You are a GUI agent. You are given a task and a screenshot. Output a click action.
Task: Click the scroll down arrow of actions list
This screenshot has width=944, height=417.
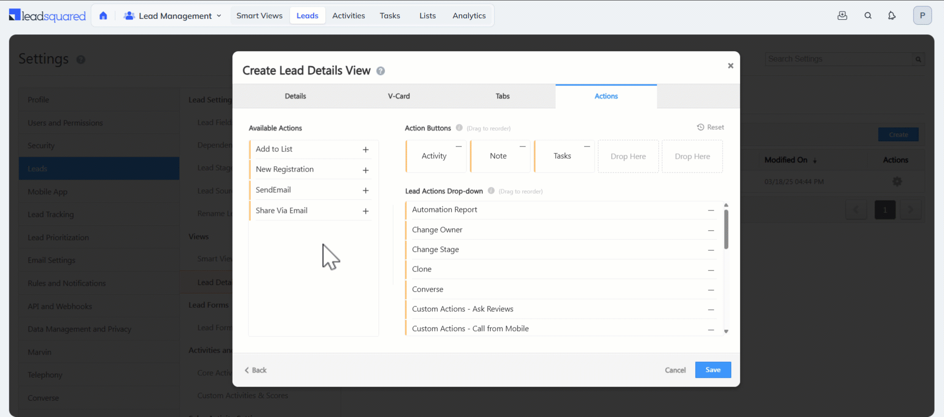[x=726, y=332]
